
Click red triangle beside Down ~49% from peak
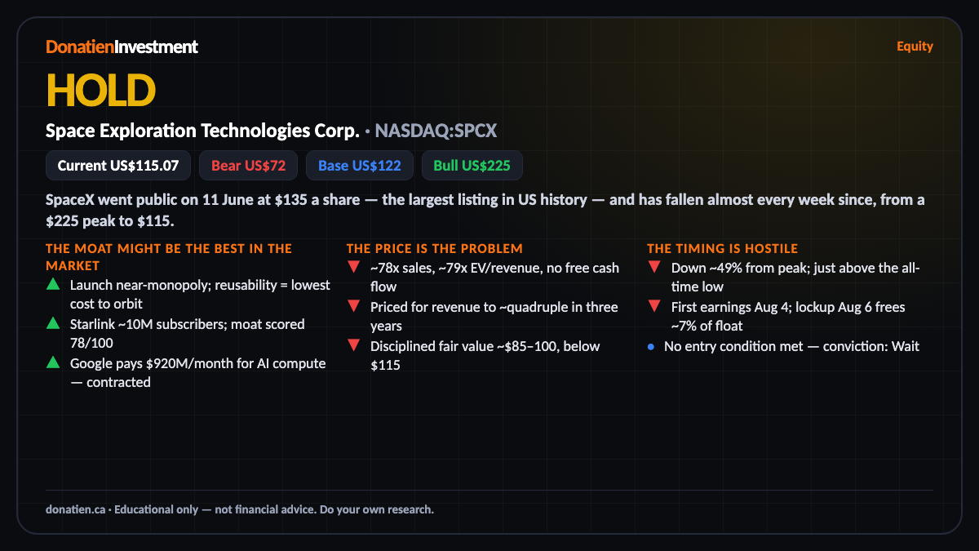coord(654,268)
